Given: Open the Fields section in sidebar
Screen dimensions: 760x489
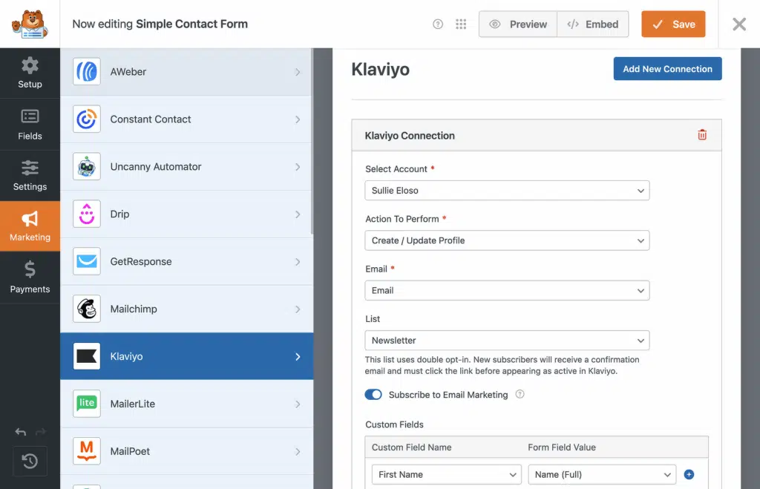Looking at the screenshot, I should coord(30,125).
